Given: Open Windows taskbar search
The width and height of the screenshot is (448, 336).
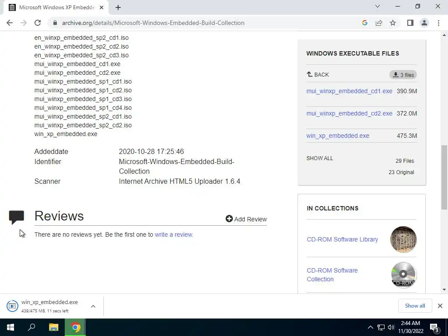Looking at the screenshot, I should tap(31, 327).
